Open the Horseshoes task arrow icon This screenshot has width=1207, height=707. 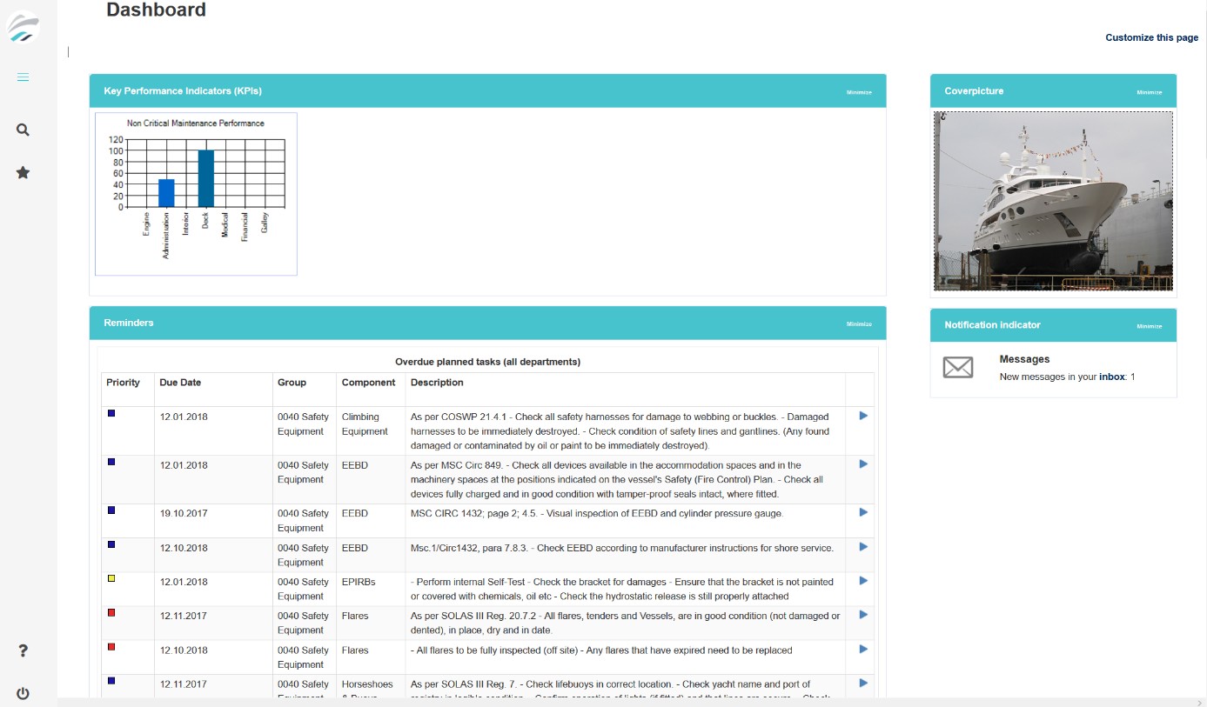(863, 683)
